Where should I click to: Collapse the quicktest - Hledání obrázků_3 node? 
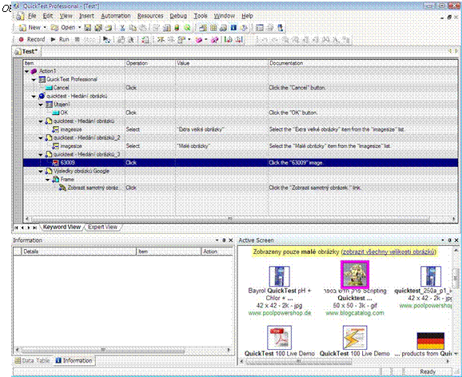41,155
